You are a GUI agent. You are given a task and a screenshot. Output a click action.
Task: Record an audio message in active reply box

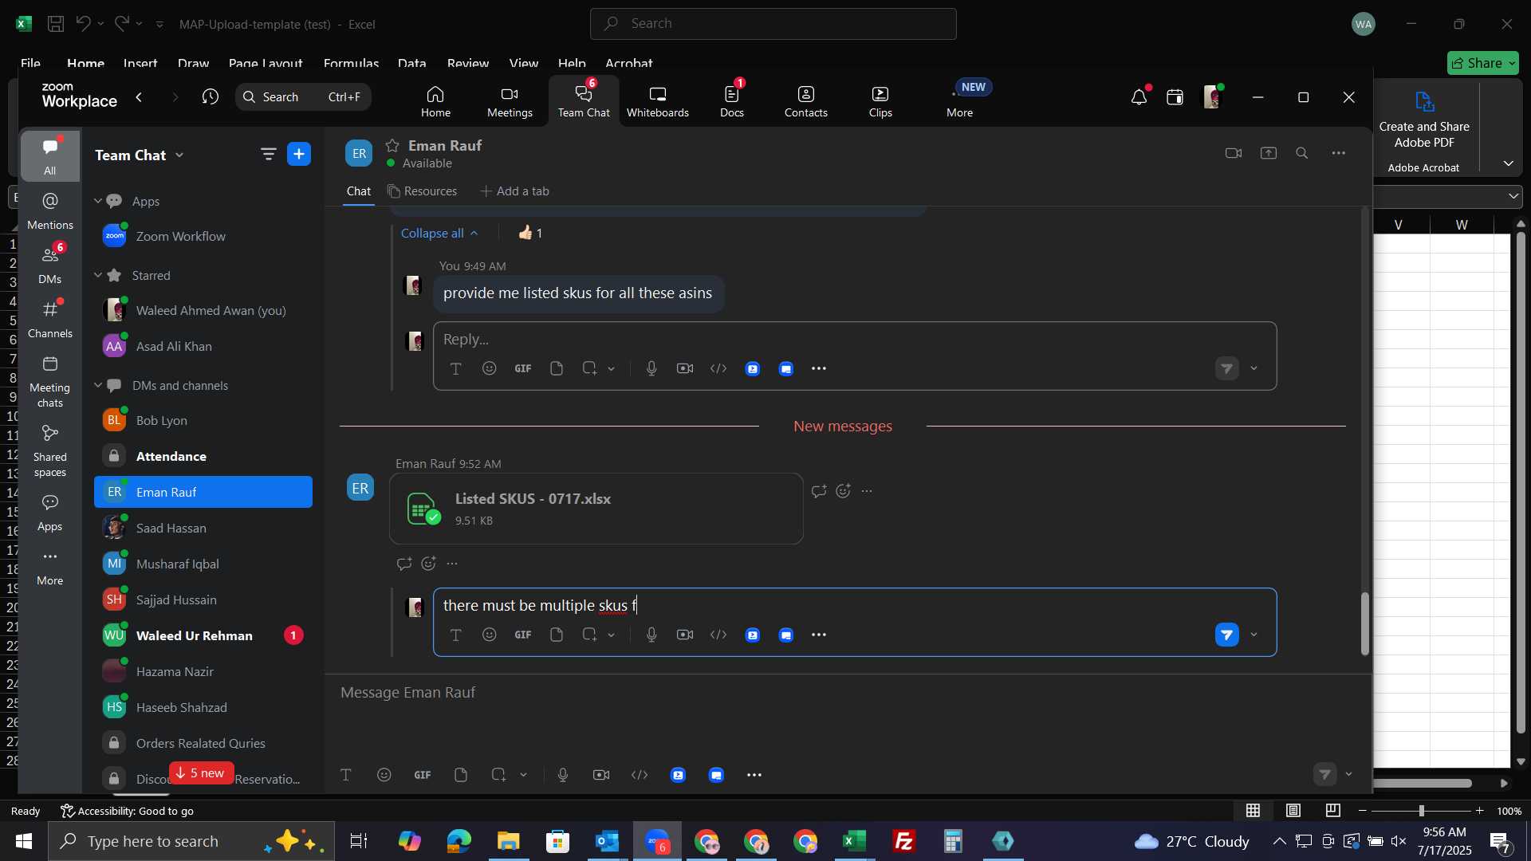click(651, 635)
